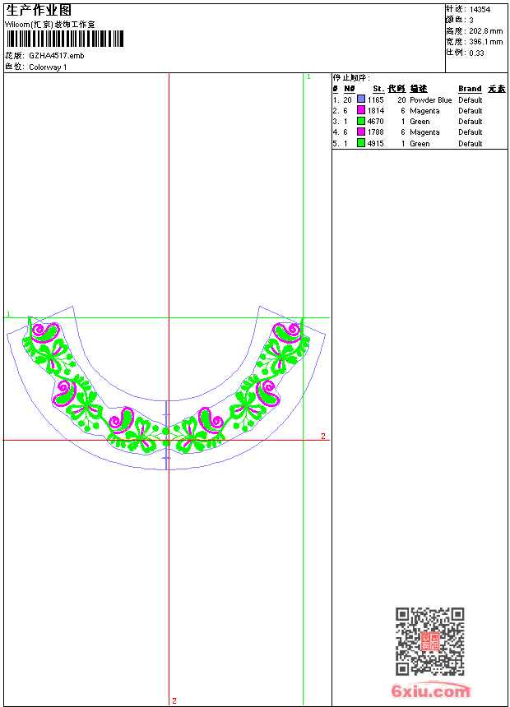Click the Brand column header
The image size is (510, 707).
click(x=470, y=89)
